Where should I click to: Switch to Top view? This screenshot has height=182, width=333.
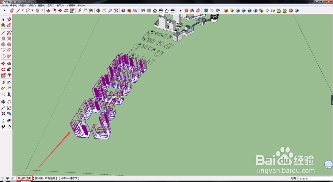coord(149,10)
